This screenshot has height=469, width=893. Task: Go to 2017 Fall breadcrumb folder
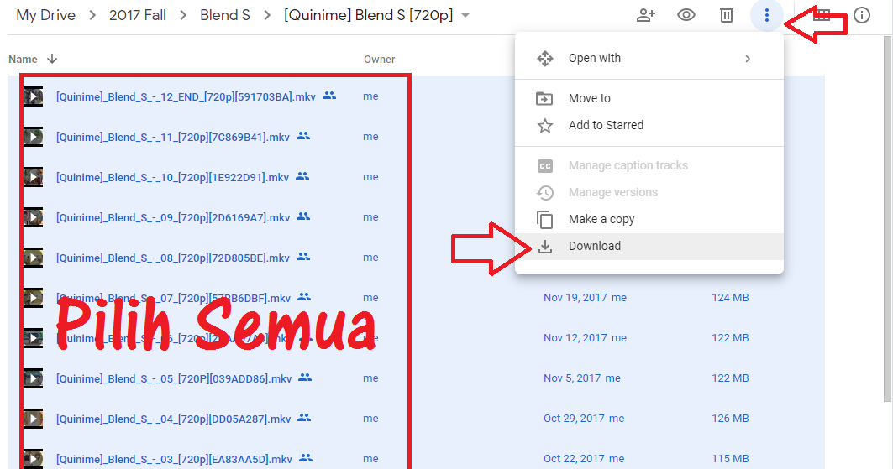[138, 15]
